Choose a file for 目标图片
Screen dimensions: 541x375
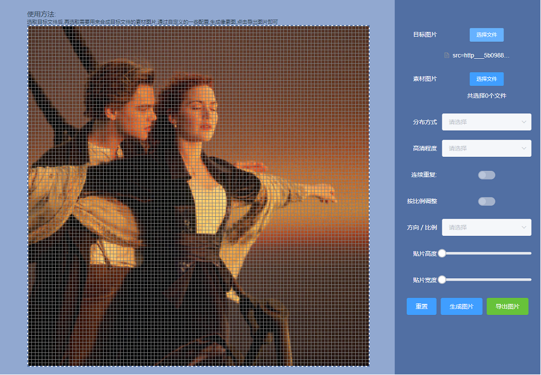pyautogui.click(x=486, y=35)
